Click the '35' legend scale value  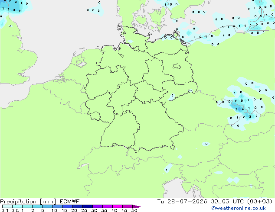[104, 210]
